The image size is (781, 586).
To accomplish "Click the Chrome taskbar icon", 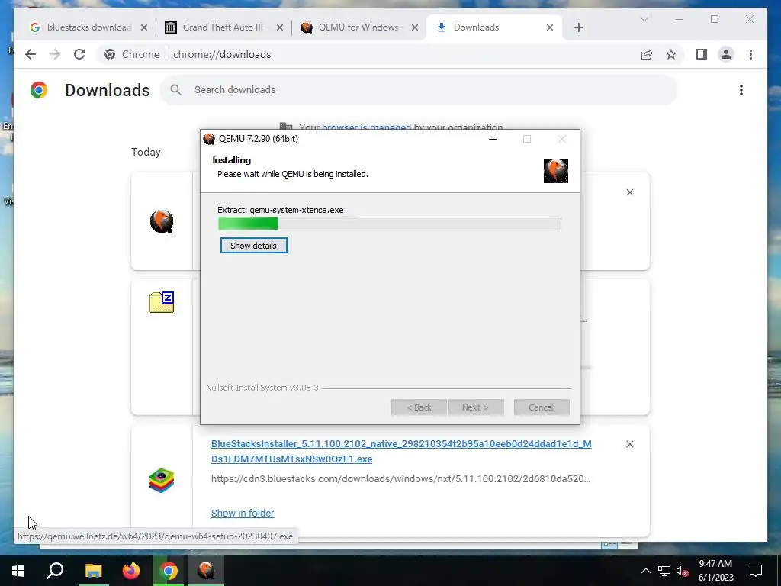I will (169, 571).
